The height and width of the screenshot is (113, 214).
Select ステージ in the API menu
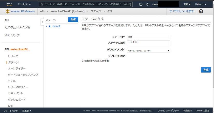pos(13,62)
